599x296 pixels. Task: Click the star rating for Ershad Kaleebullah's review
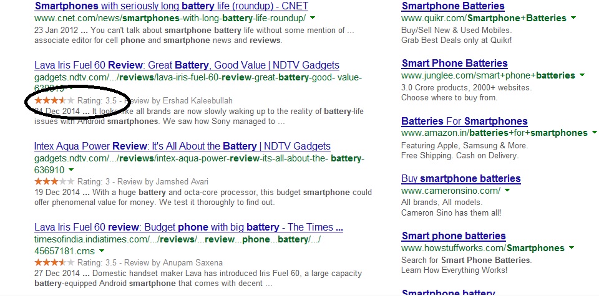coord(54,100)
